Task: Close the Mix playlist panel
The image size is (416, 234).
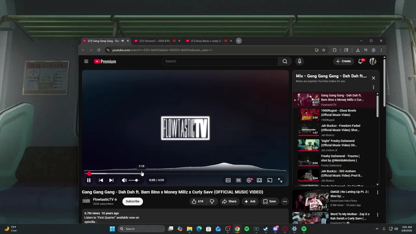Action: [373, 78]
